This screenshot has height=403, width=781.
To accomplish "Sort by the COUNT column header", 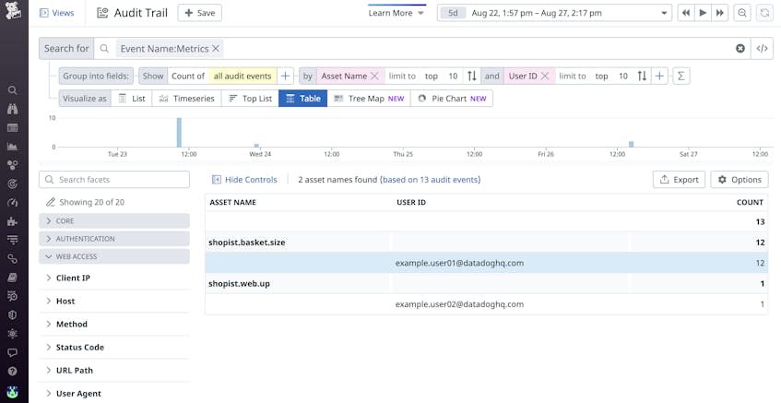I will [750, 202].
